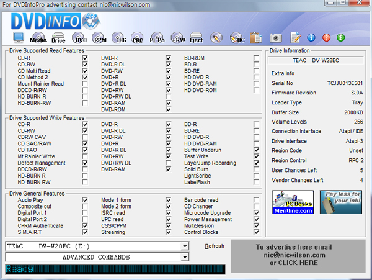Toggle DVD+RW DL read checkbox
Screen dimensions: 372x280
click(x=169, y=96)
